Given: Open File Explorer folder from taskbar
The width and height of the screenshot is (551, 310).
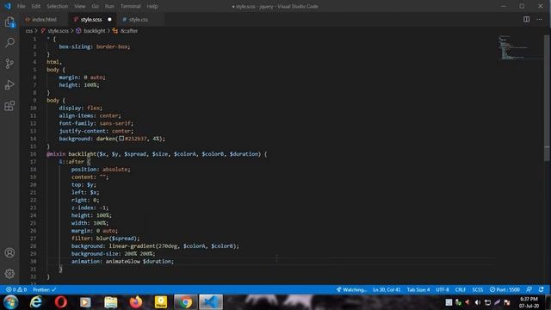Looking at the screenshot, I should 111,302.
